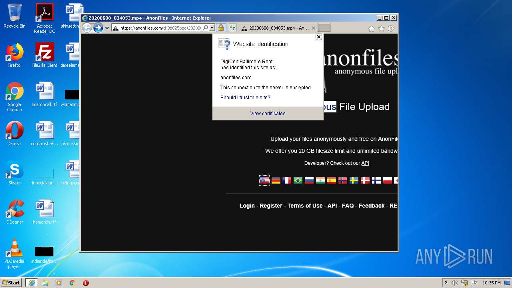Click the browser forward arrow button
Viewport: 512px width, 288px height.
pos(98,28)
